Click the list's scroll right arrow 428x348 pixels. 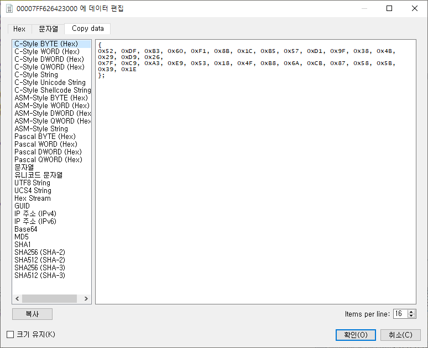(86, 299)
